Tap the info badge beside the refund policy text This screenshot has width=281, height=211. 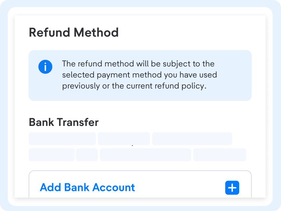tap(45, 66)
